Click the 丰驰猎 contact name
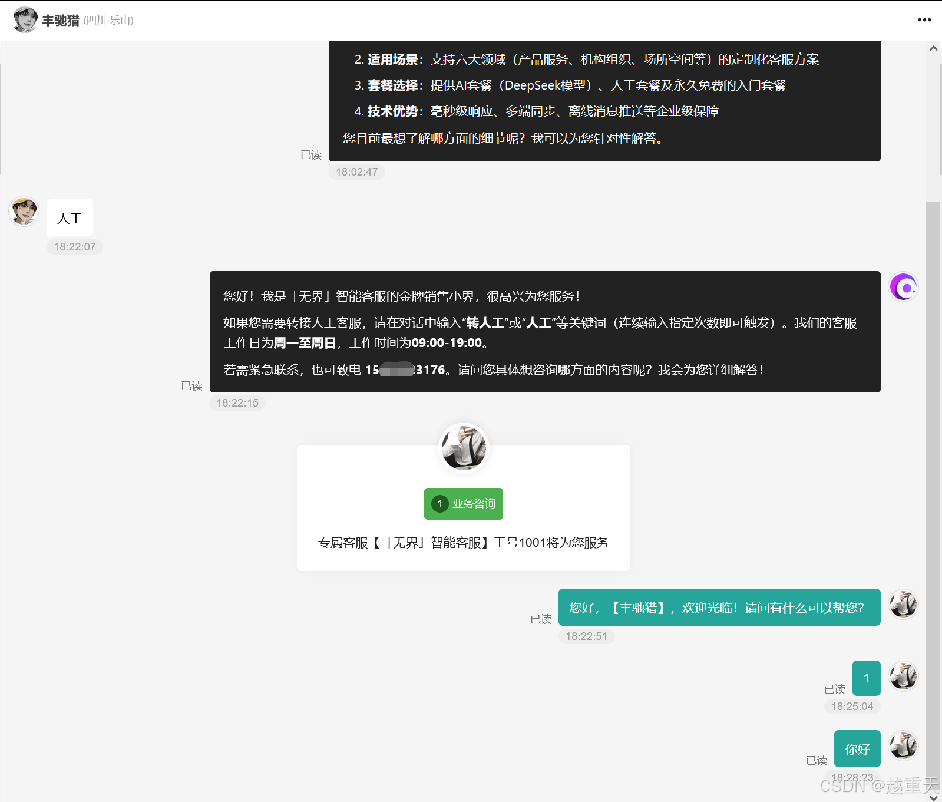 [x=61, y=21]
